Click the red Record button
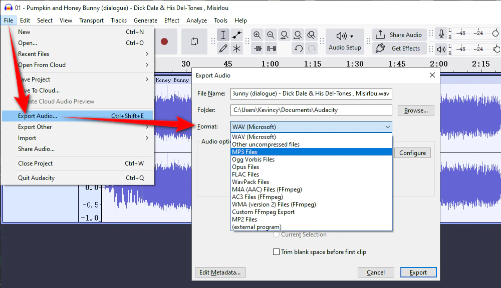The height and width of the screenshot is (288, 501). tap(164, 41)
